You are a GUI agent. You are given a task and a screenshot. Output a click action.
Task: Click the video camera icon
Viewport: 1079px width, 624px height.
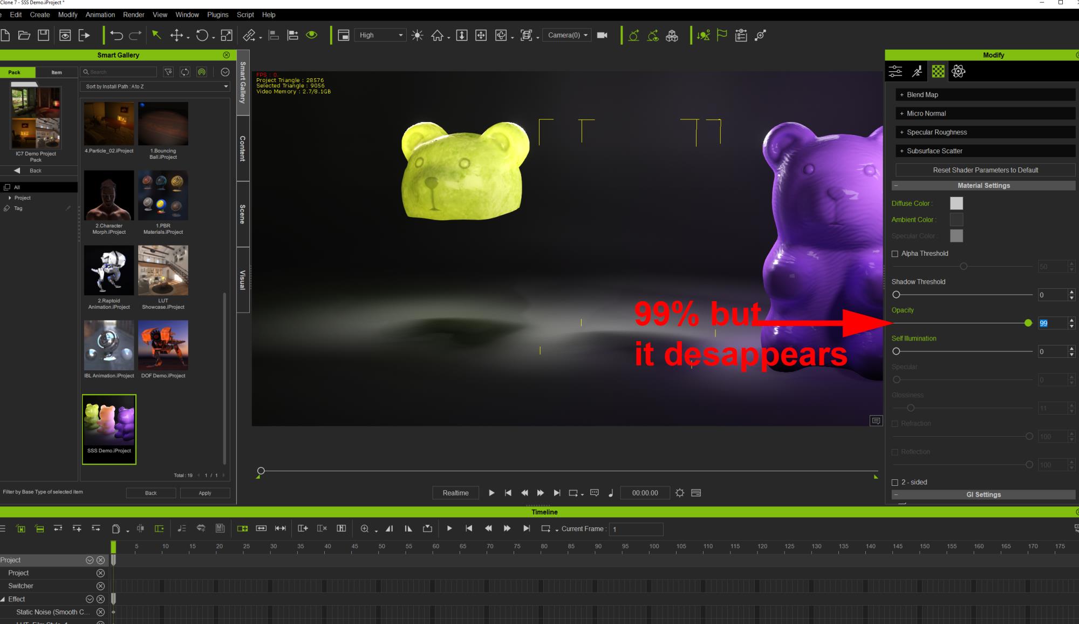[x=602, y=35]
